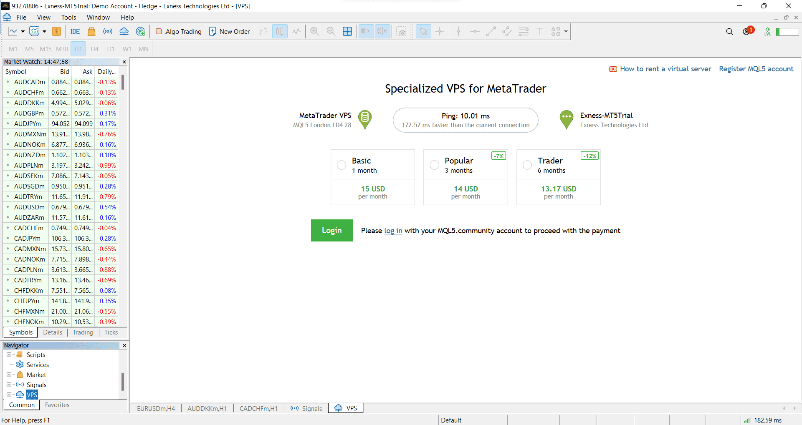Click the green Login button
The width and height of the screenshot is (802, 425).
332,230
